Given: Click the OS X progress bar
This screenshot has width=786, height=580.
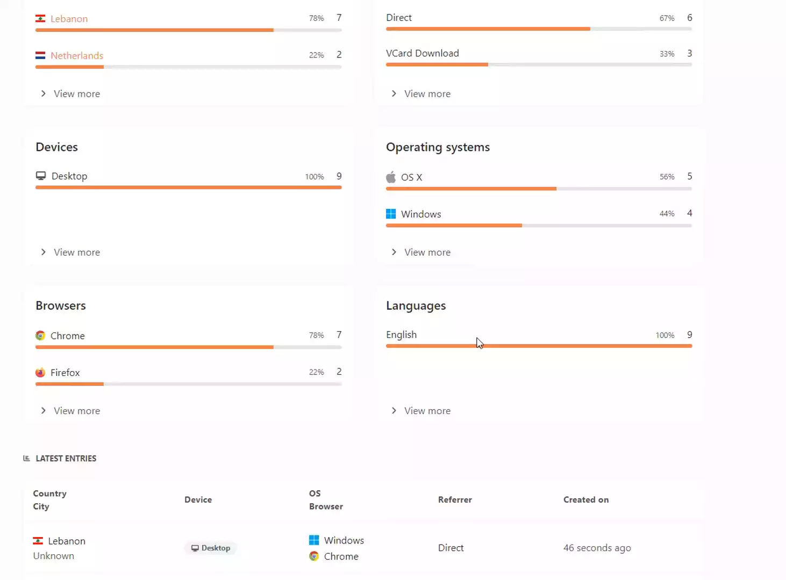Looking at the screenshot, I should [539, 189].
